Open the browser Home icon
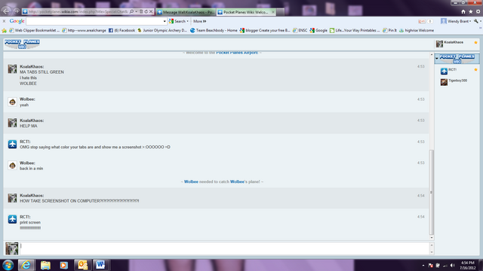The image size is (483, 271). click(463, 12)
